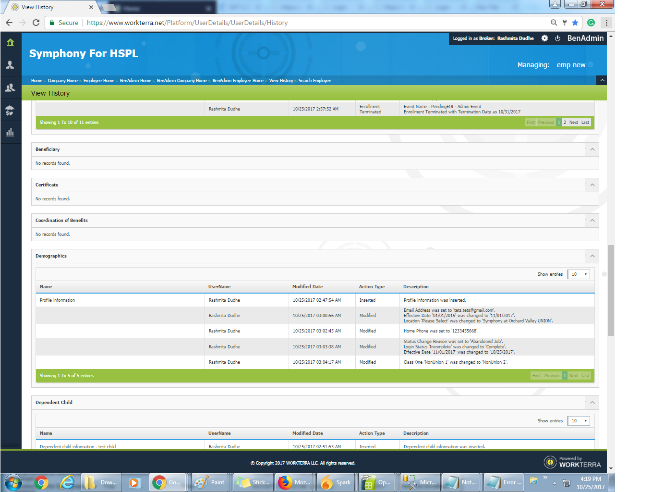Screen dimensions: 652x492
Task: Collapse the Certificate section
Action: pos(592,185)
